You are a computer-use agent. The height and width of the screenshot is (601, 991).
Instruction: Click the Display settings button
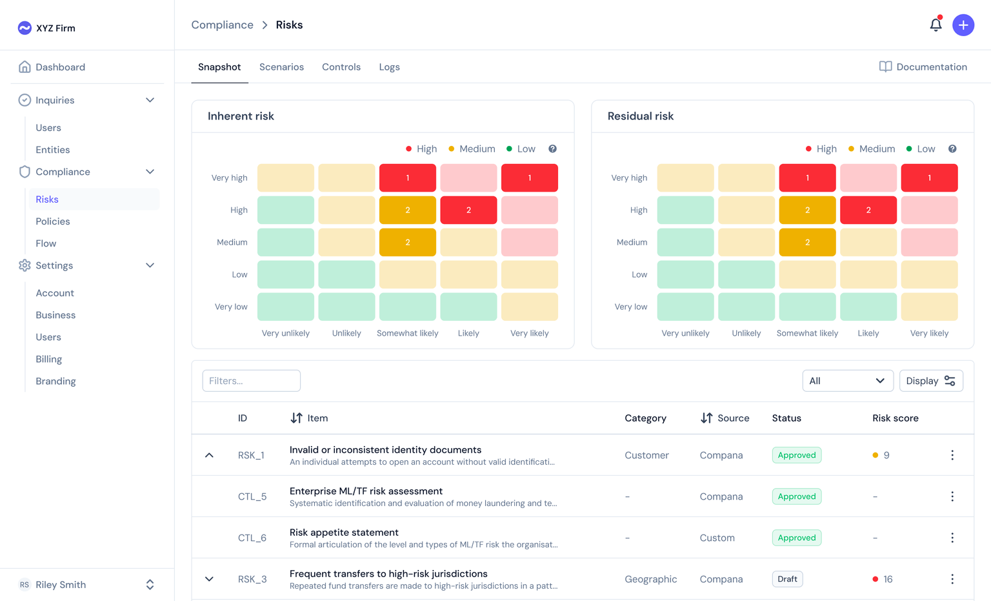point(930,381)
